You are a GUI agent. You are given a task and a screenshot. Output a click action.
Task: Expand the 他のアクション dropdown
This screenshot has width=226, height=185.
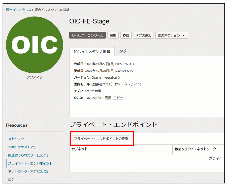[172, 35]
